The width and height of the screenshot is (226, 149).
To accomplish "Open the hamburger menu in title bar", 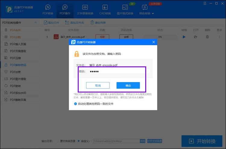I will pyautogui.click(x=205, y=3).
